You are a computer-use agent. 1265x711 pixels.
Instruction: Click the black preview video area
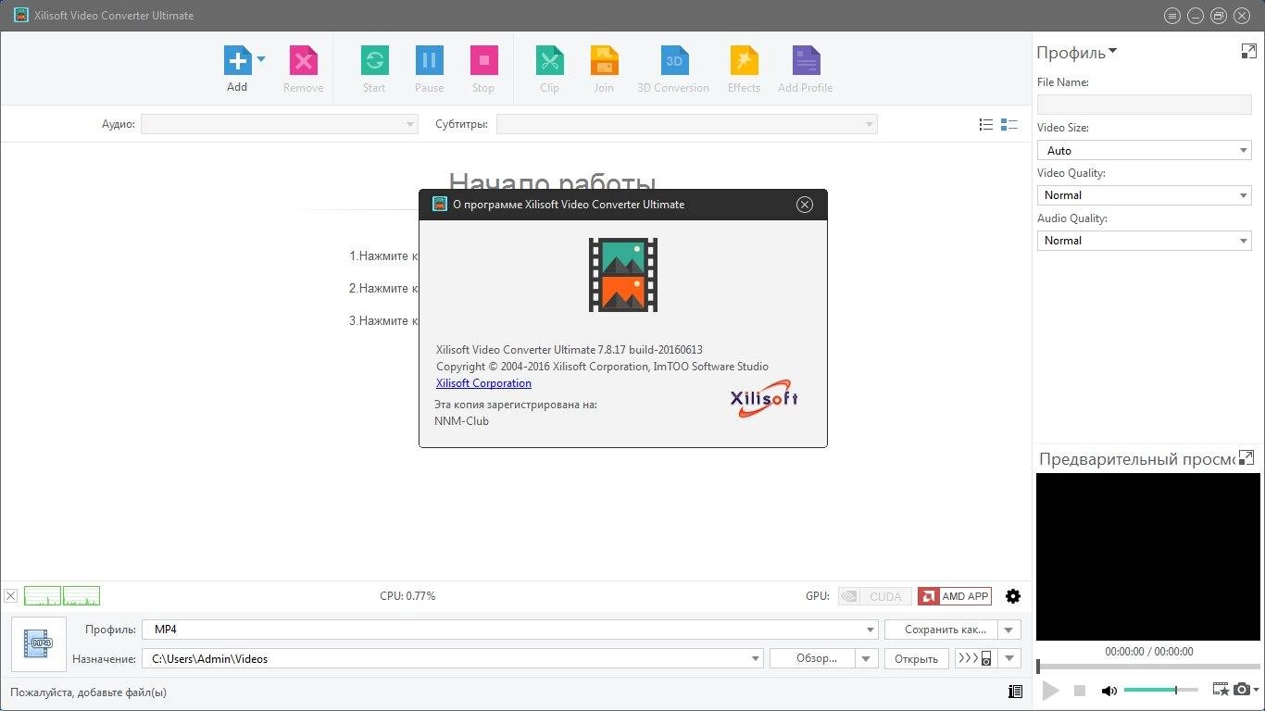(1147, 556)
